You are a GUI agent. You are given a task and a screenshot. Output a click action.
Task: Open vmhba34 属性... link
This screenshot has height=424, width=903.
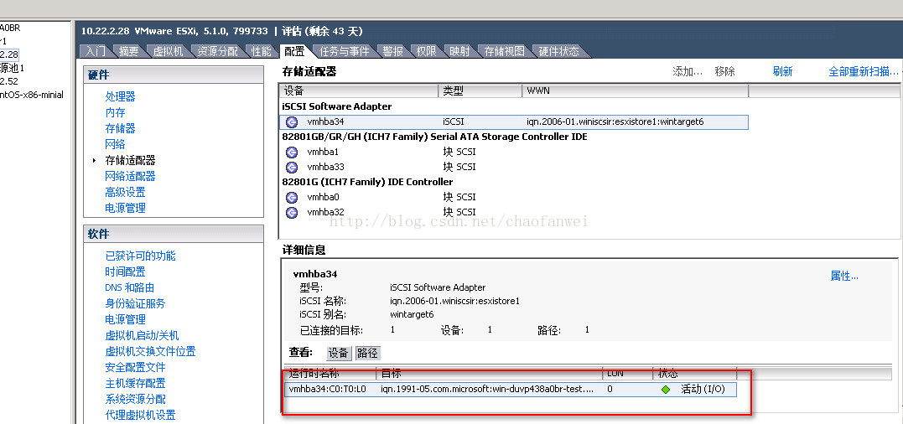pyautogui.click(x=844, y=277)
